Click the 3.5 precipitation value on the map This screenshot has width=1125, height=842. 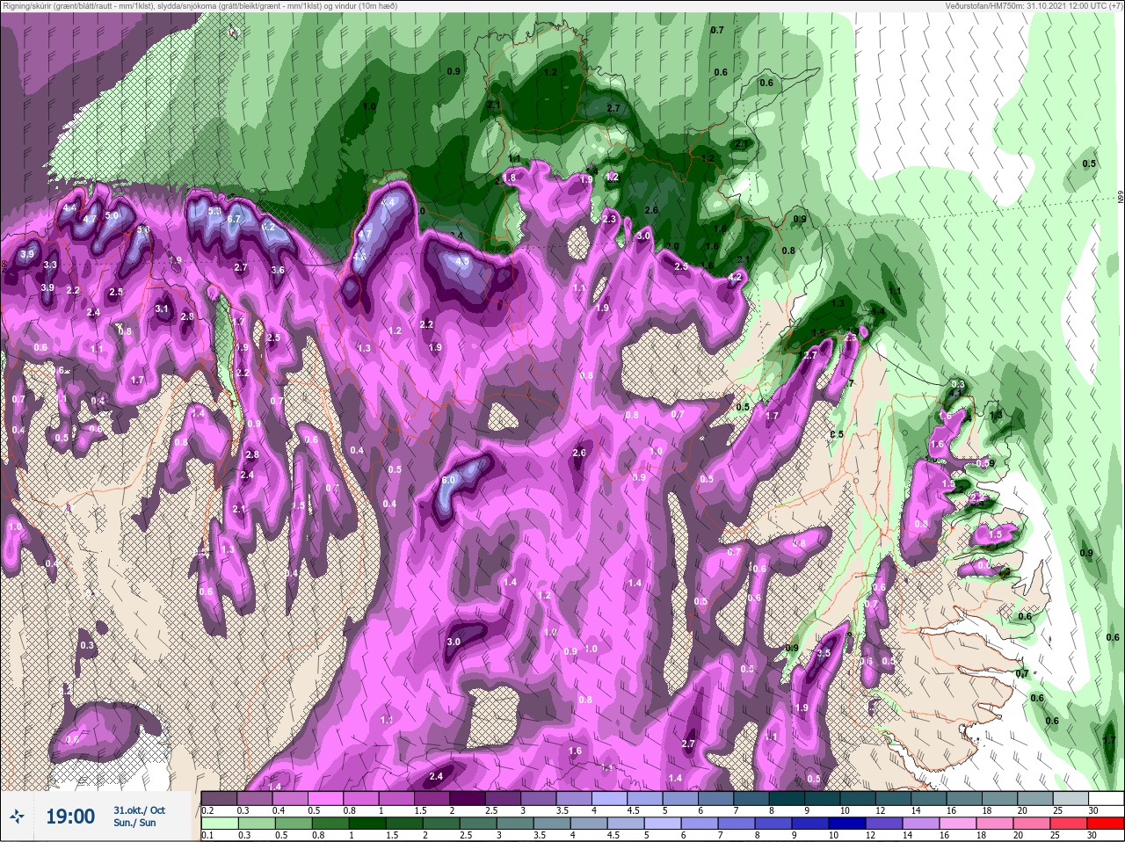coord(824,653)
